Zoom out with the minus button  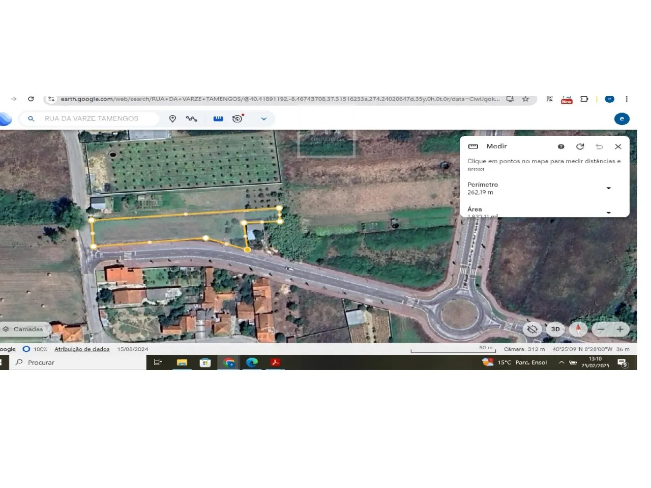pyautogui.click(x=601, y=329)
